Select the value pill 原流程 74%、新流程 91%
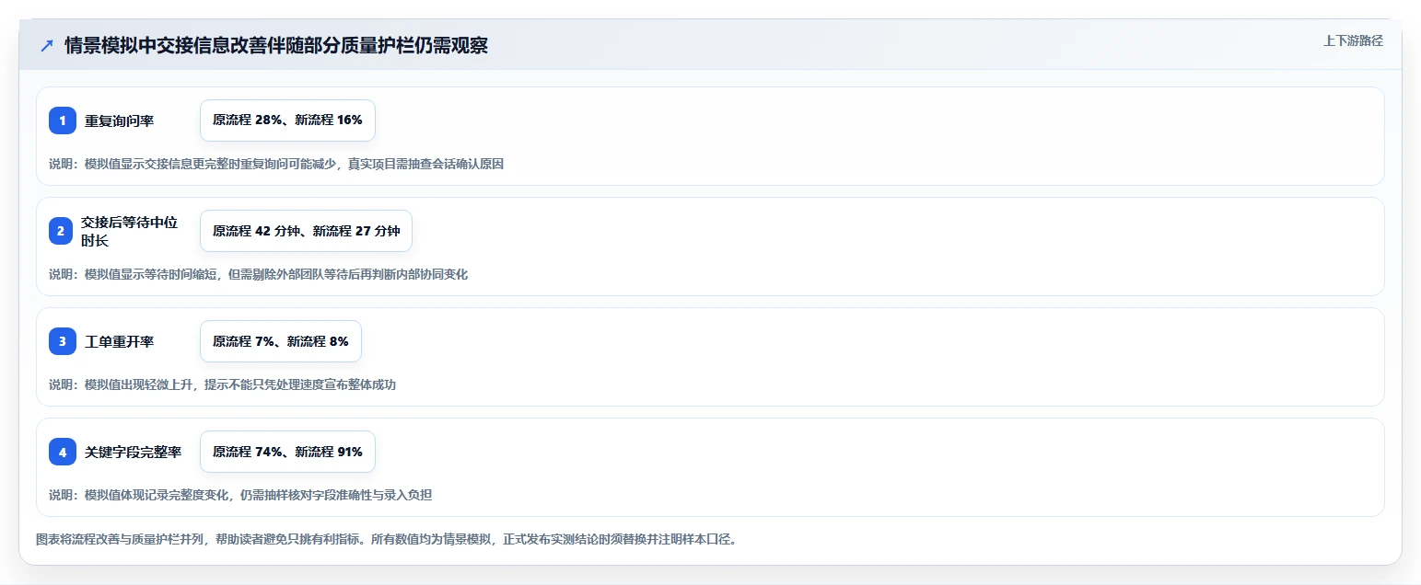Screen dimensions: 1421x585 point(287,452)
